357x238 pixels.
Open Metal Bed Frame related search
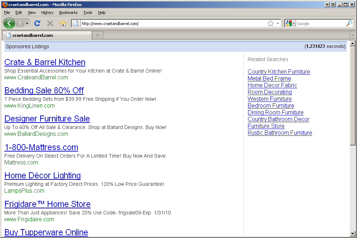point(269,79)
